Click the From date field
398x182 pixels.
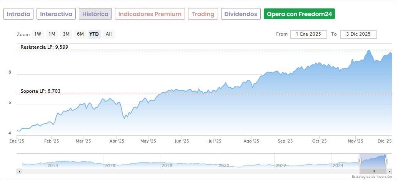point(308,34)
